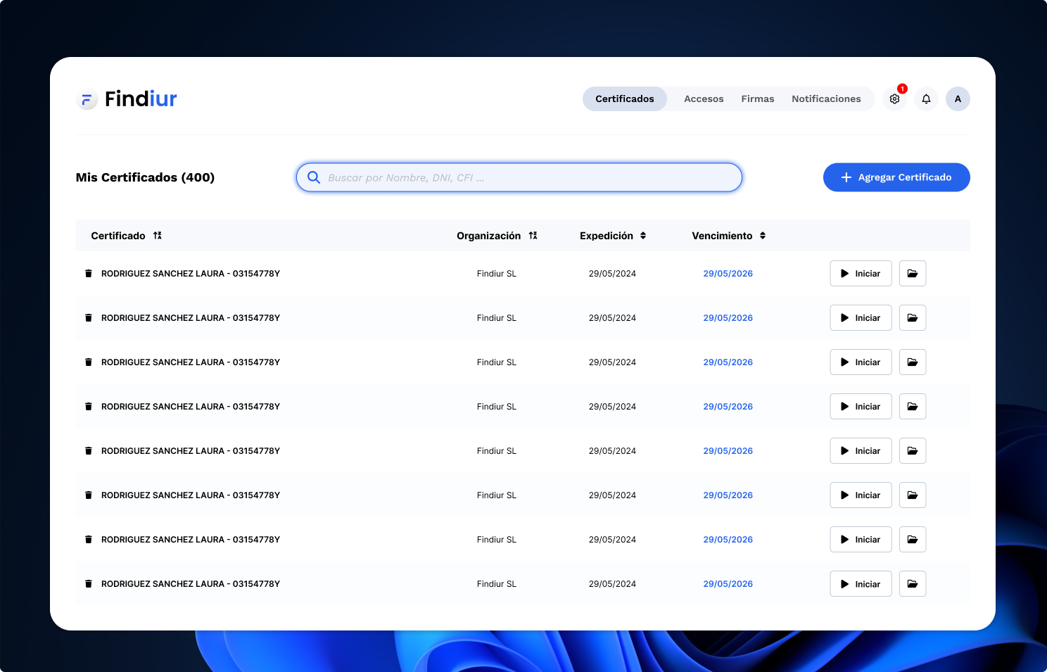
Task: Select the Certificados tab
Action: [x=625, y=99]
